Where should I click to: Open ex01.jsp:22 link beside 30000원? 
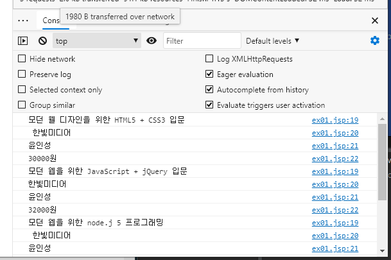click(335, 159)
